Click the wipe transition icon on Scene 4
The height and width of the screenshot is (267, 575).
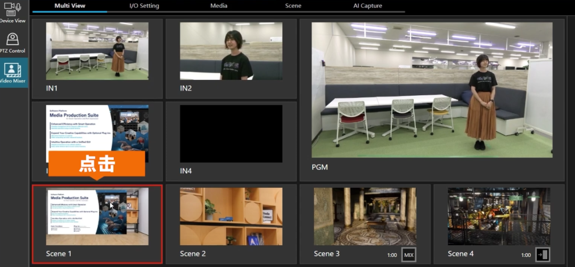(543, 255)
